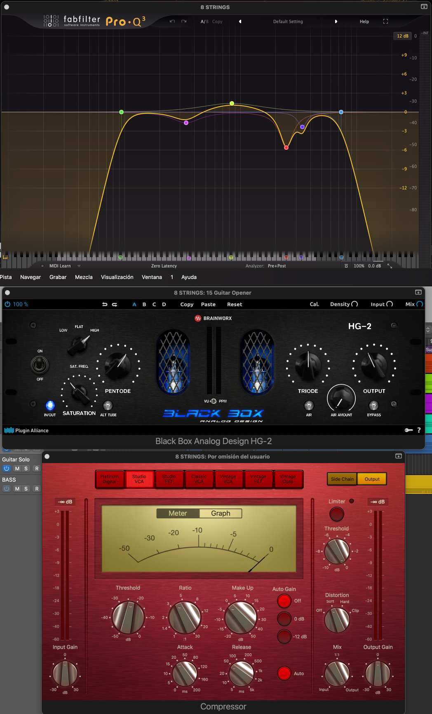Click the Pro-Q 3 window link icon
The image size is (432, 714).
tap(424, 7)
